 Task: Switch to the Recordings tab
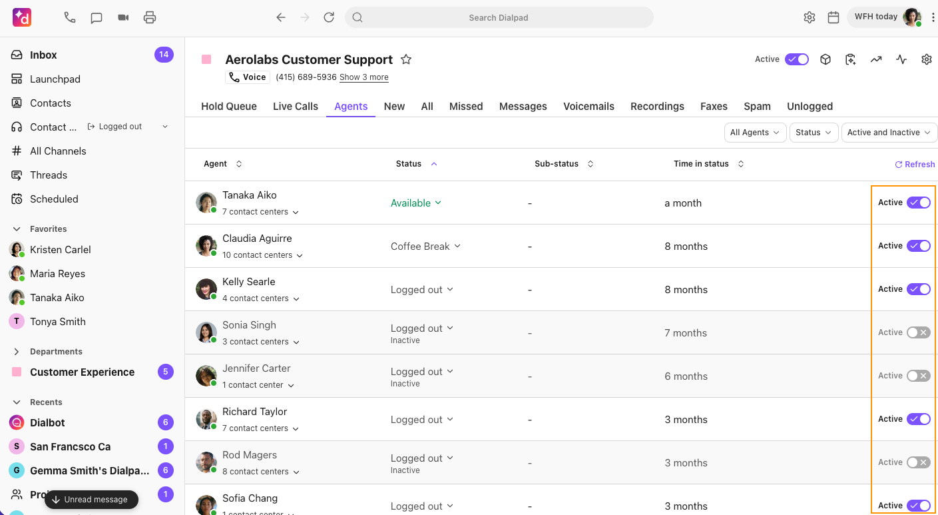pos(657,107)
